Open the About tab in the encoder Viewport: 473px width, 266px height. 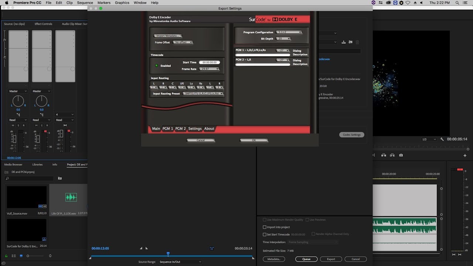209,129
